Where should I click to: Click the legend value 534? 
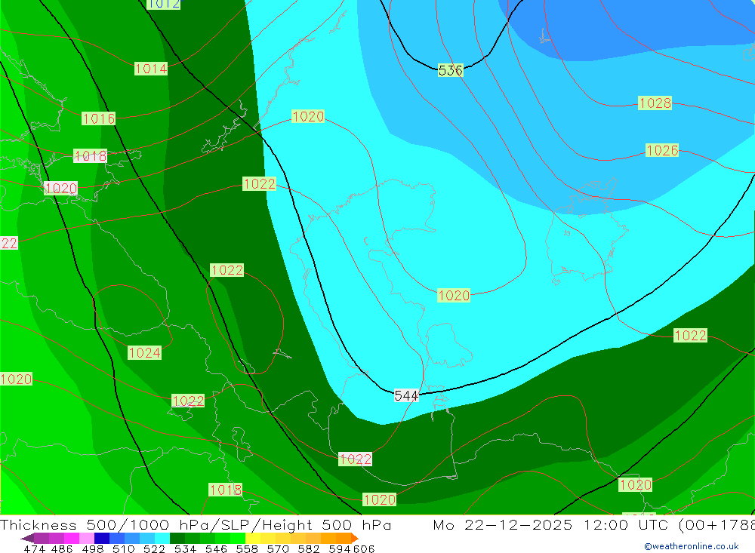pyautogui.click(x=186, y=548)
